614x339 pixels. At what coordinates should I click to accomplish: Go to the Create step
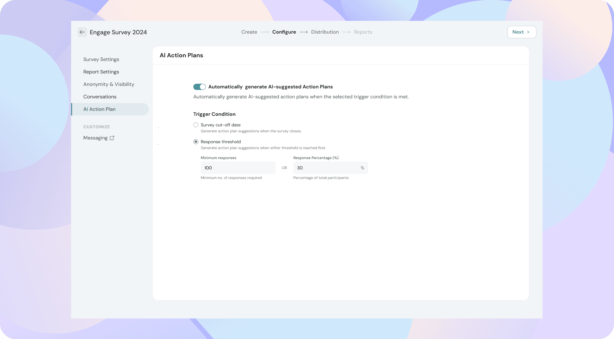[x=249, y=32]
